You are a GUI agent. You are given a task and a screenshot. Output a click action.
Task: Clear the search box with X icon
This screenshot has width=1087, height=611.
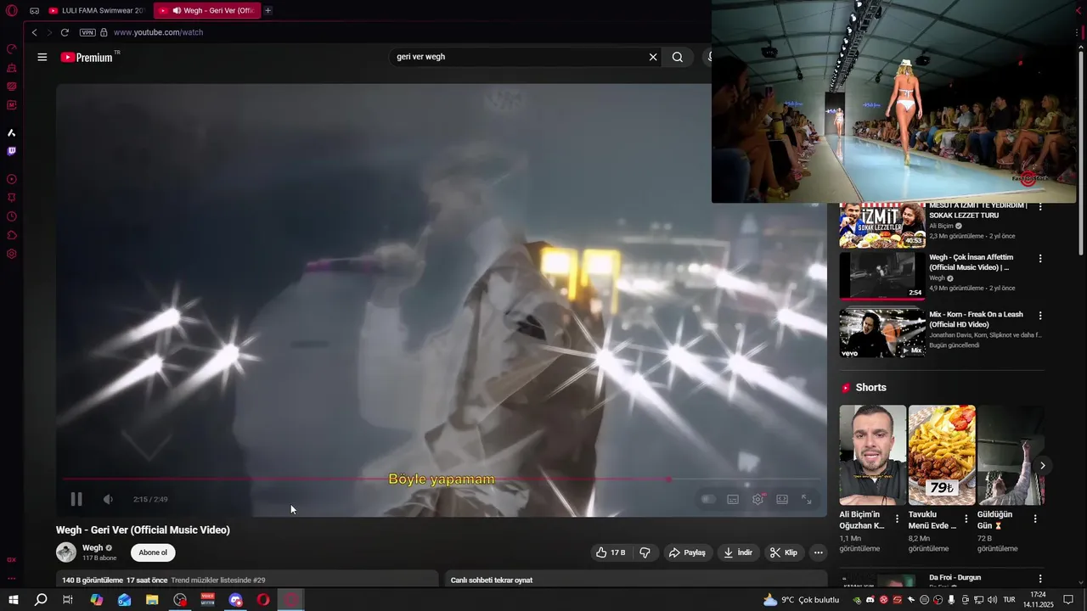click(653, 57)
